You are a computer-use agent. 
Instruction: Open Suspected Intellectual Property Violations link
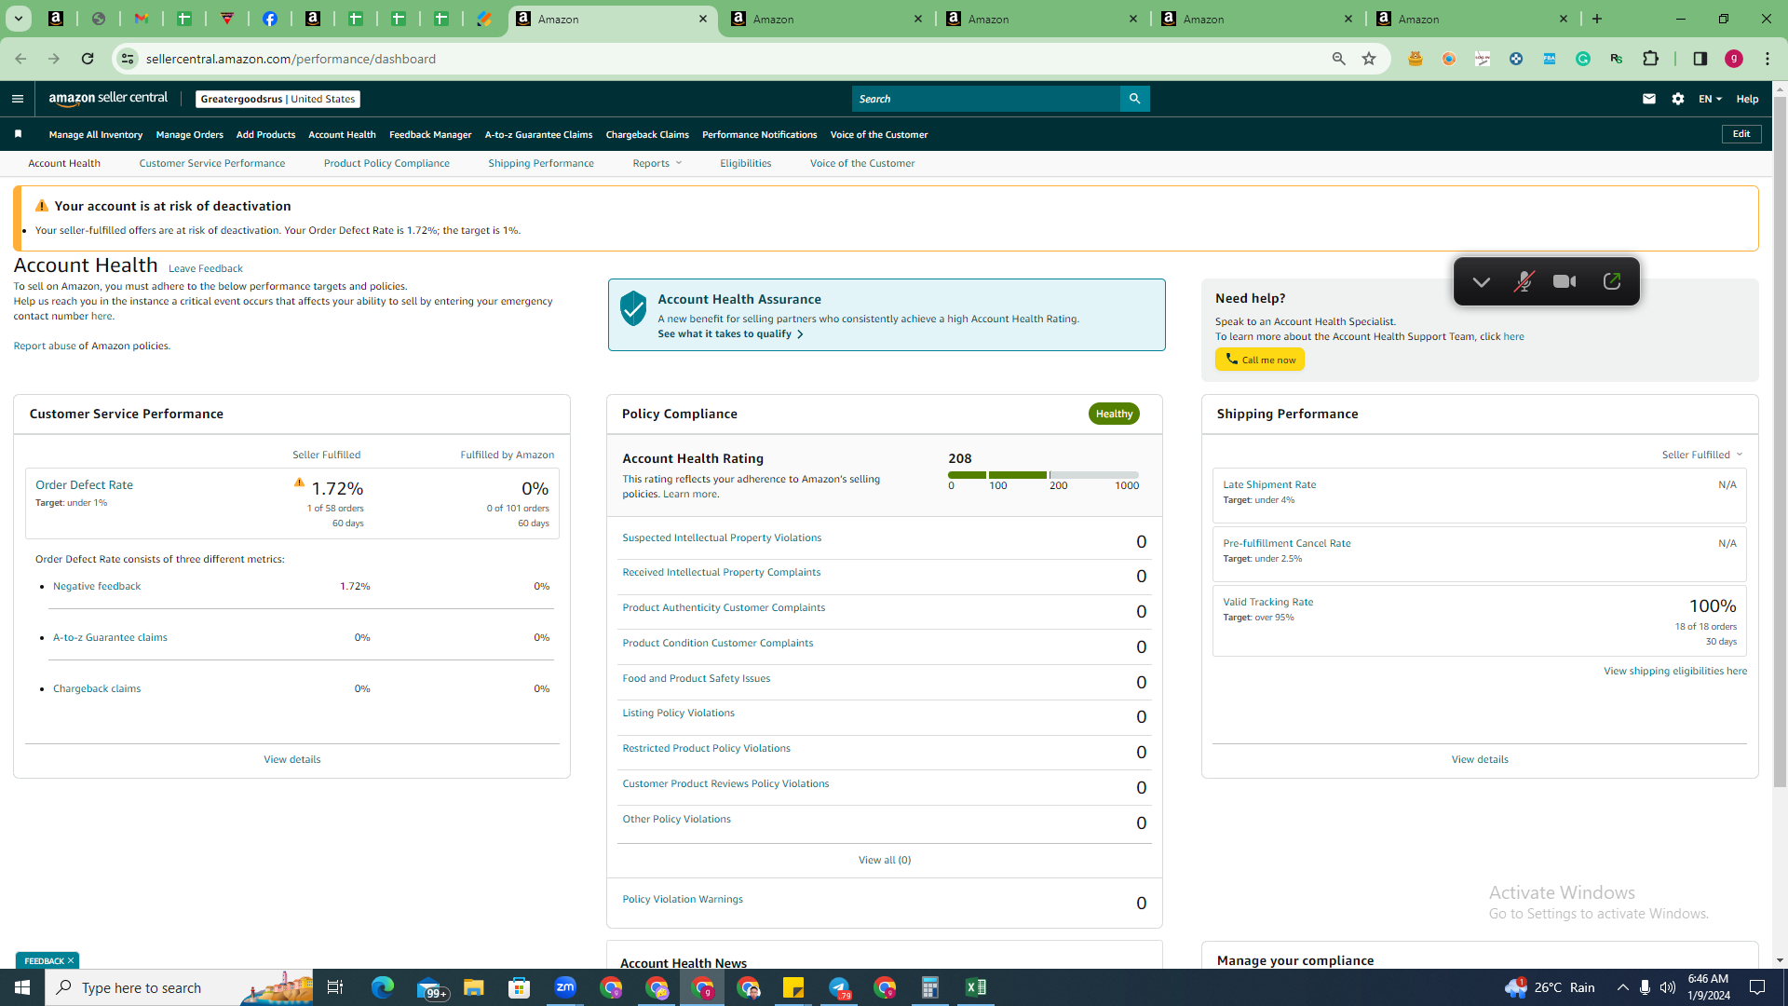[722, 537]
